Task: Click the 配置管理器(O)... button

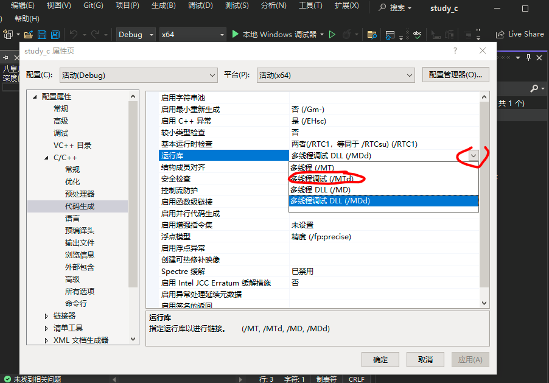Action: pyautogui.click(x=455, y=75)
